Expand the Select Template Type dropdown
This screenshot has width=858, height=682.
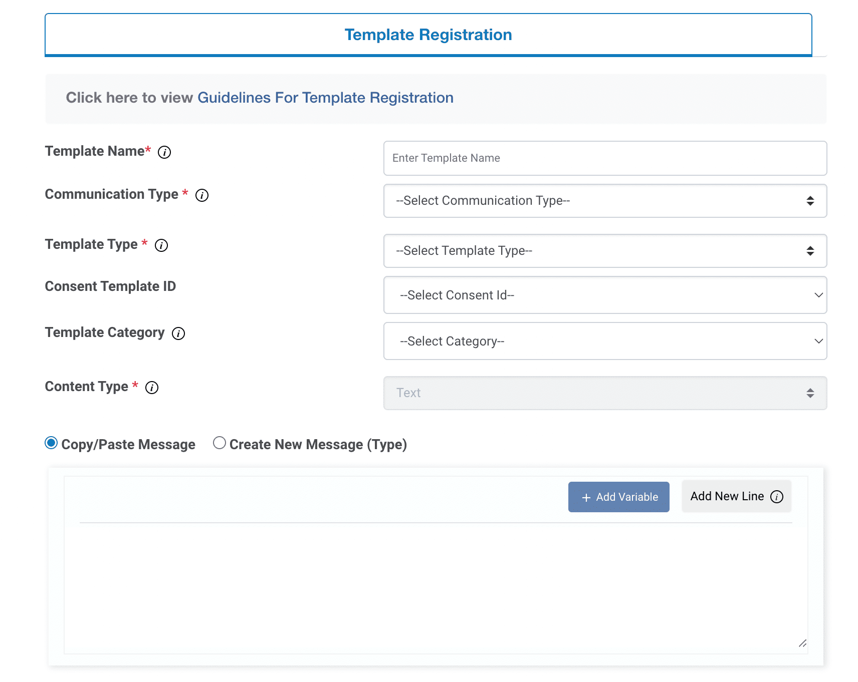tap(604, 251)
